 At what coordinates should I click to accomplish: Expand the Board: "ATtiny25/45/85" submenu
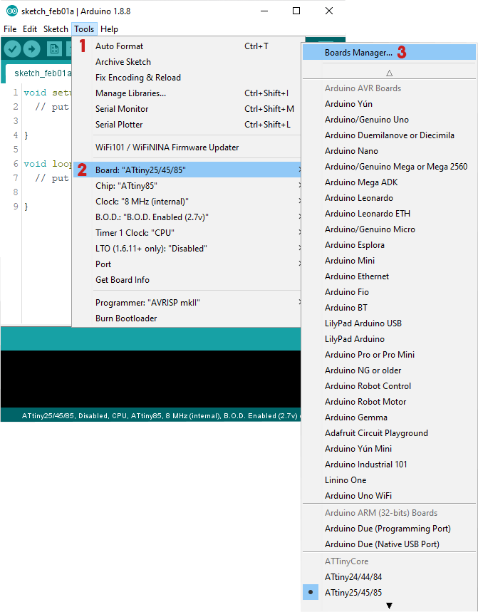[x=187, y=170]
